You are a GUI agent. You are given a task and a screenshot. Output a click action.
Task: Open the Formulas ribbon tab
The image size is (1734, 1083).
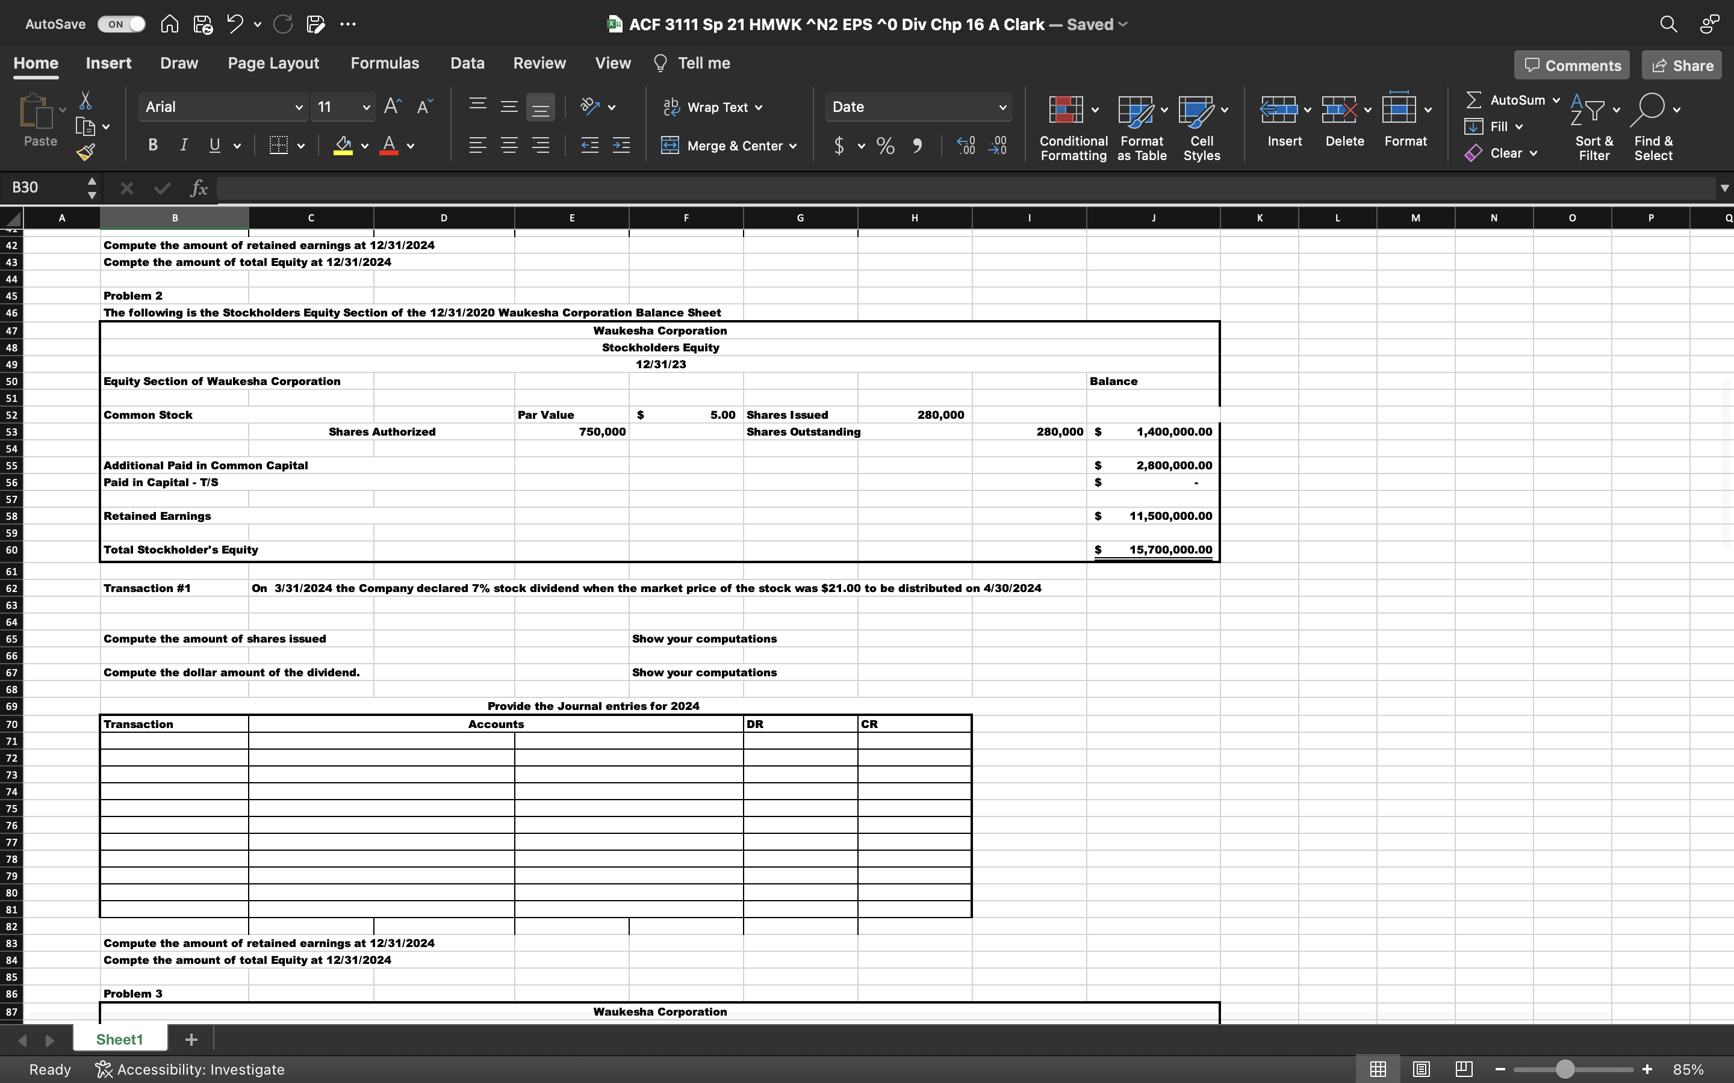point(385,63)
